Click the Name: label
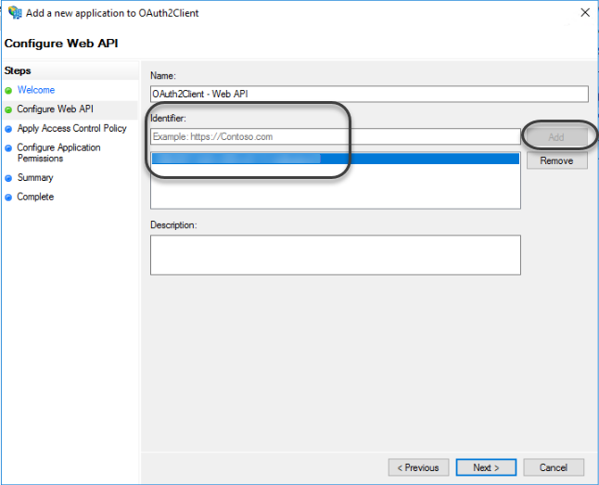Image resolution: width=599 pixels, height=485 pixels. [x=163, y=76]
